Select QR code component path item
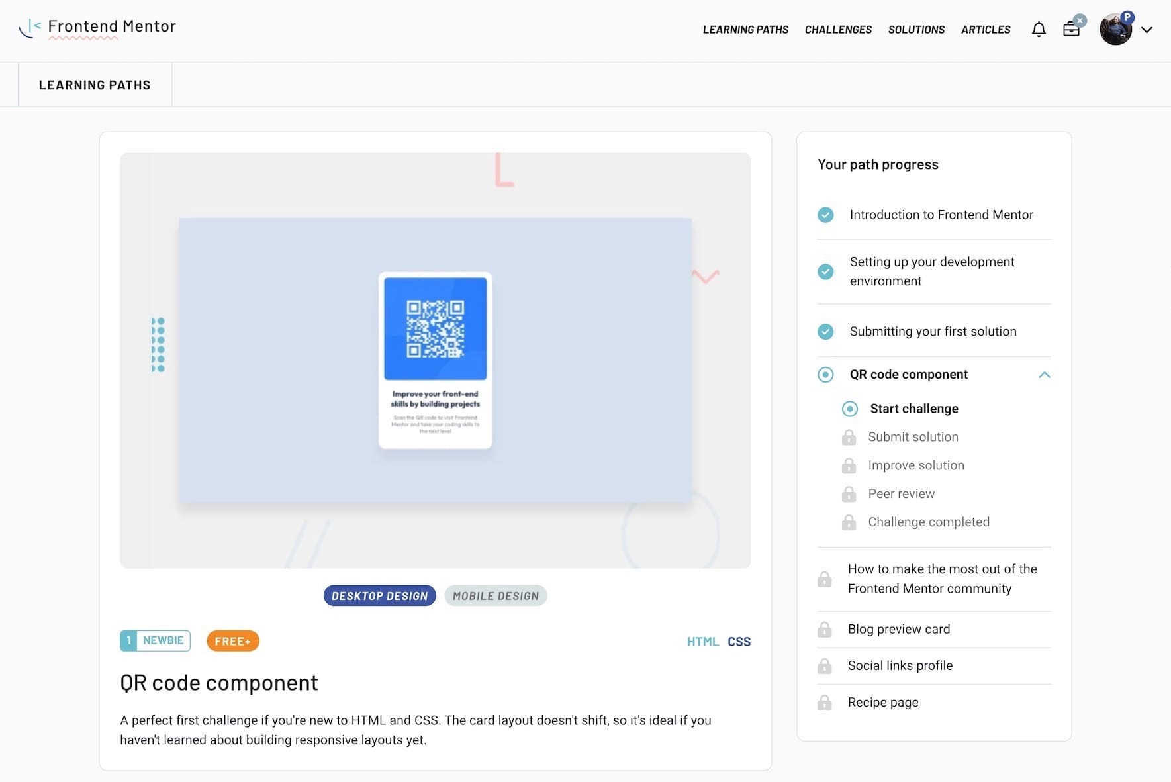The width and height of the screenshot is (1171, 782). [x=909, y=375]
